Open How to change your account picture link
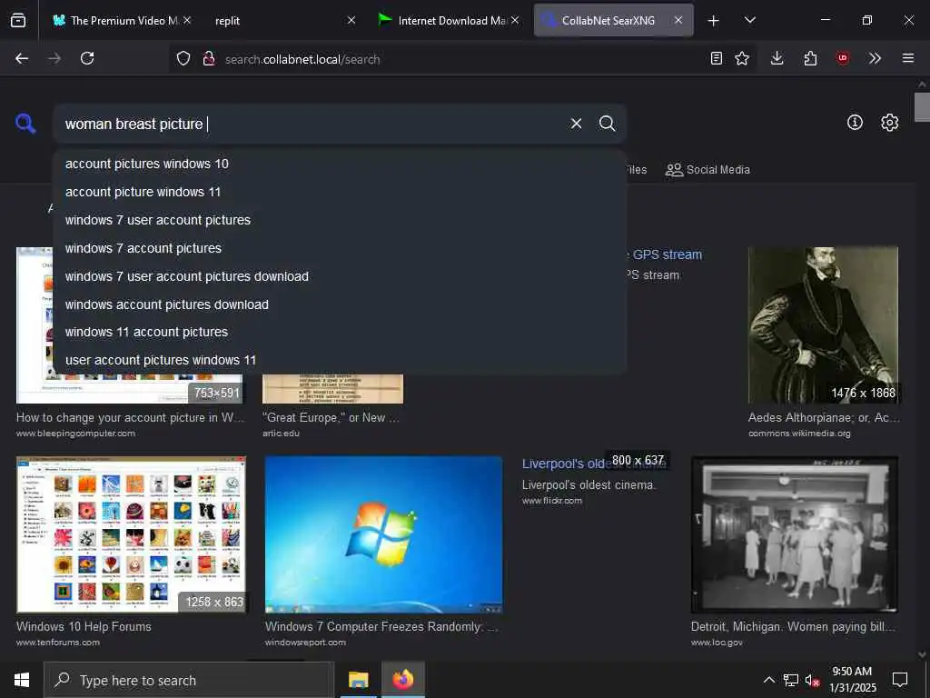930x698 pixels. click(130, 417)
